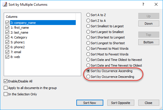This screenshot has width=163, height=110.
Task: Select the 7: email row text
Action: 16,52
